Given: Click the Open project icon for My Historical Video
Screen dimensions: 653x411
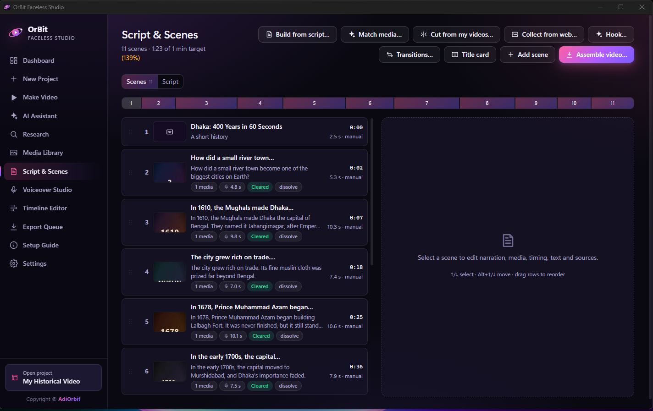Looking at the screenshot, I should [15, 378].
